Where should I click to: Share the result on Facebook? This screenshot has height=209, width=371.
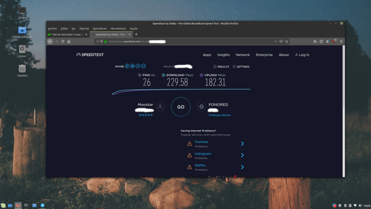pos(138,66)
